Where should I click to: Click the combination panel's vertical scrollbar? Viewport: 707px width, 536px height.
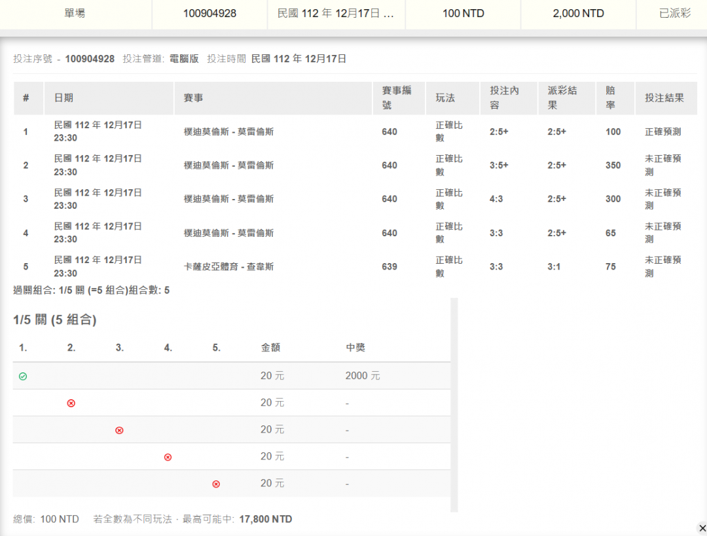[x=454, y=404]
